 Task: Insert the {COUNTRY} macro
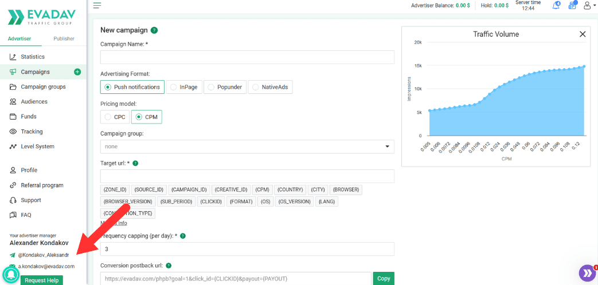pyautogui.click(x=290, y=189)
